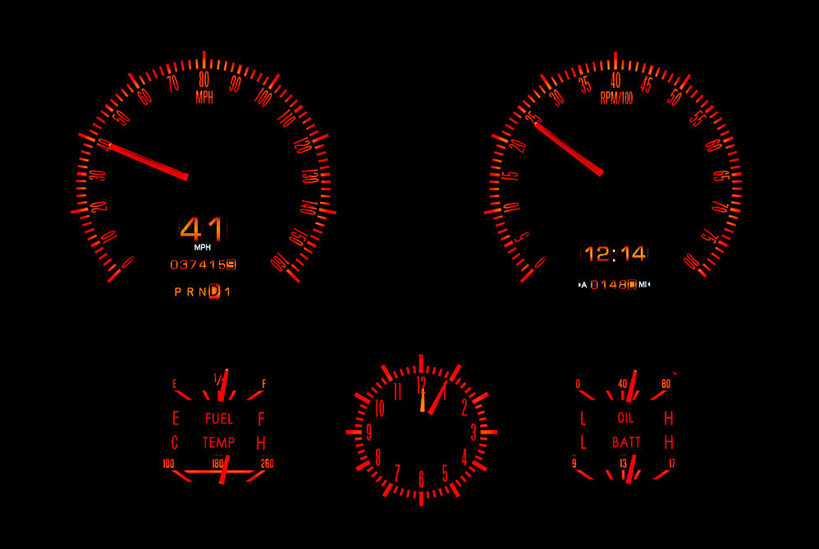819x549 pixels.
Task: Toggle the D gear indicator
Action: pyautogui.click(x=213, y=291)
